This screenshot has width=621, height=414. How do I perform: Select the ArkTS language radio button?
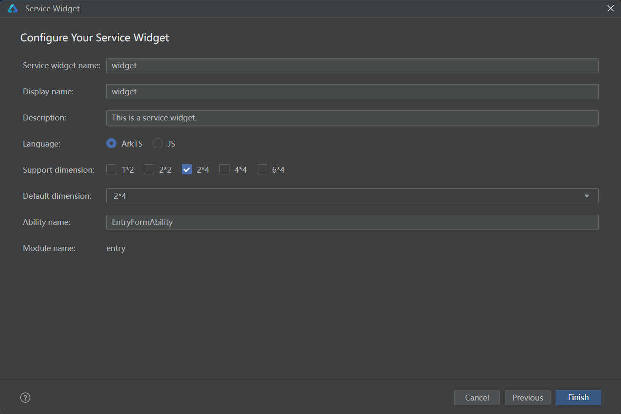pyautogui.click(x=111, y=144)
